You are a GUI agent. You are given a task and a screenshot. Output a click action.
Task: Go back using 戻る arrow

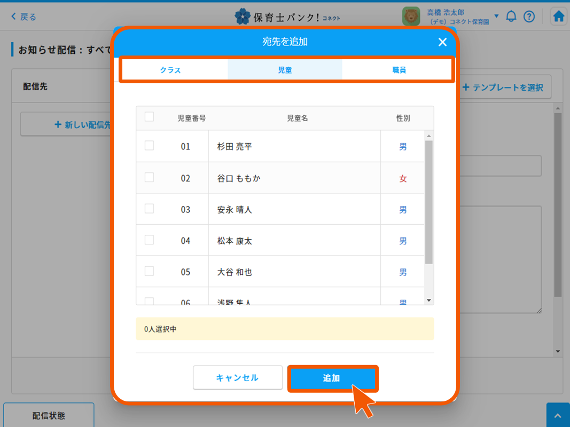point(24,17)
